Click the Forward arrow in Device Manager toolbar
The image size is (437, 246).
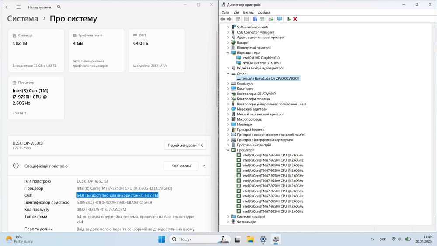pyautogui.click(x=229, y=19)
